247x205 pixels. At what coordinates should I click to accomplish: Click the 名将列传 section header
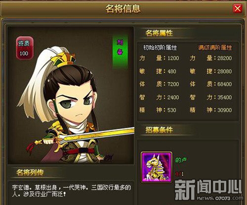tap(30, 172)
